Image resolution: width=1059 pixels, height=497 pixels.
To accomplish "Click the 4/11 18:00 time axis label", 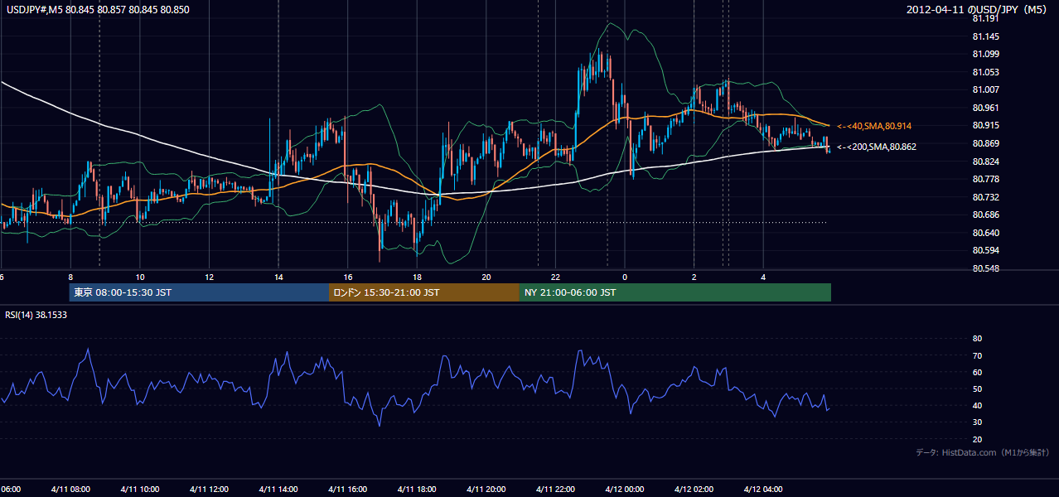I will click(417, 489).
